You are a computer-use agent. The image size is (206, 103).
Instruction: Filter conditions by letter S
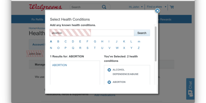(87, 48)
